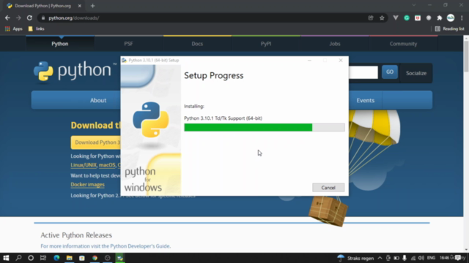Click the green setup progress bar
This screenshot has height=263, width=469.
[265, 127]
